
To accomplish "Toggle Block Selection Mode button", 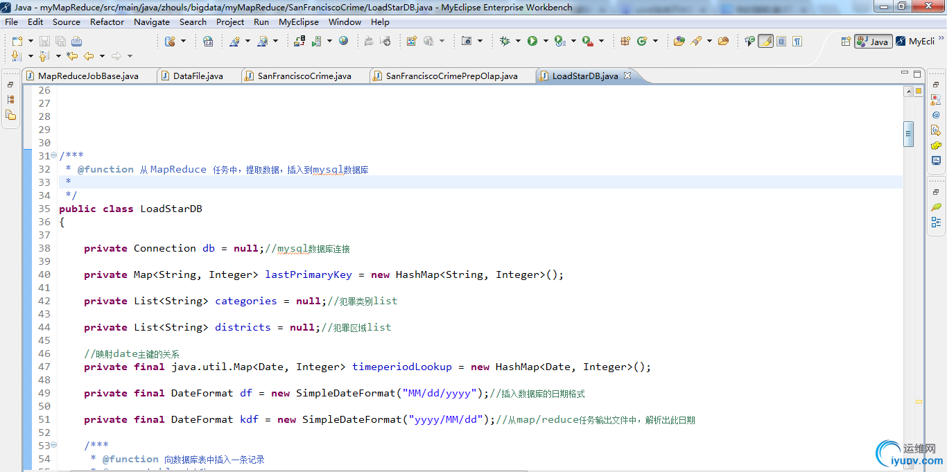I will (781, 42).
